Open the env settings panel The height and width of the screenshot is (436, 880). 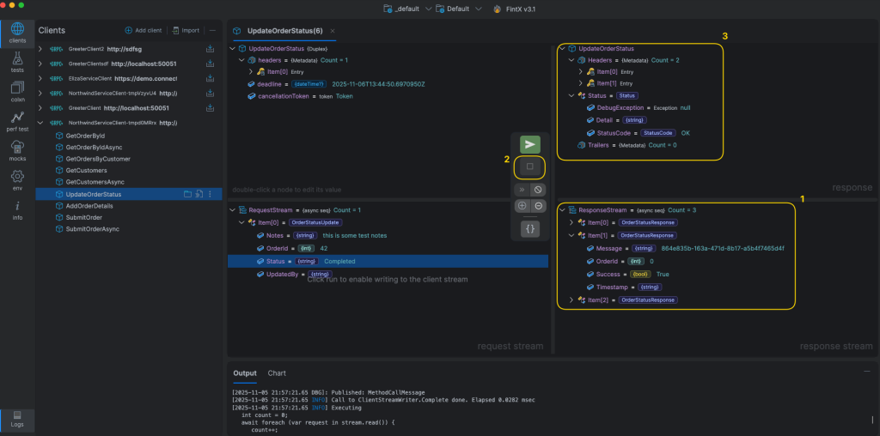point(17,180)
